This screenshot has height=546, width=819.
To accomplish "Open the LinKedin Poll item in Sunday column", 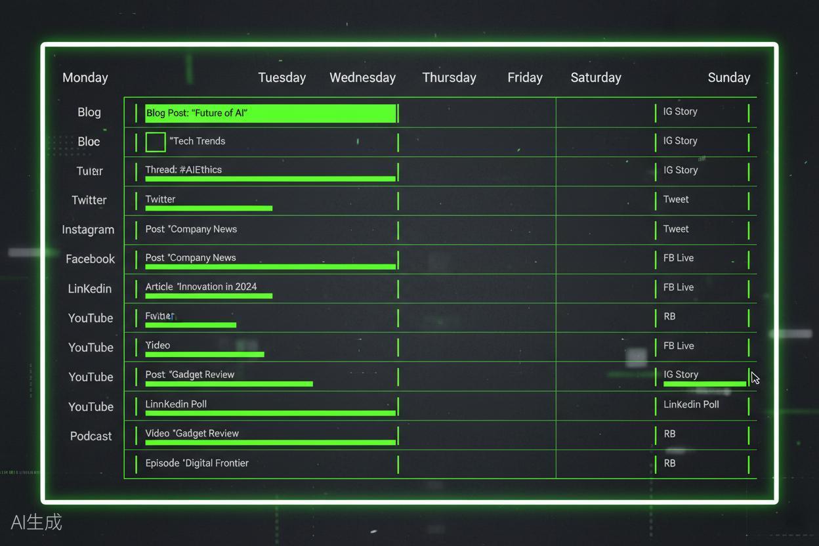I will click(691, 404).
